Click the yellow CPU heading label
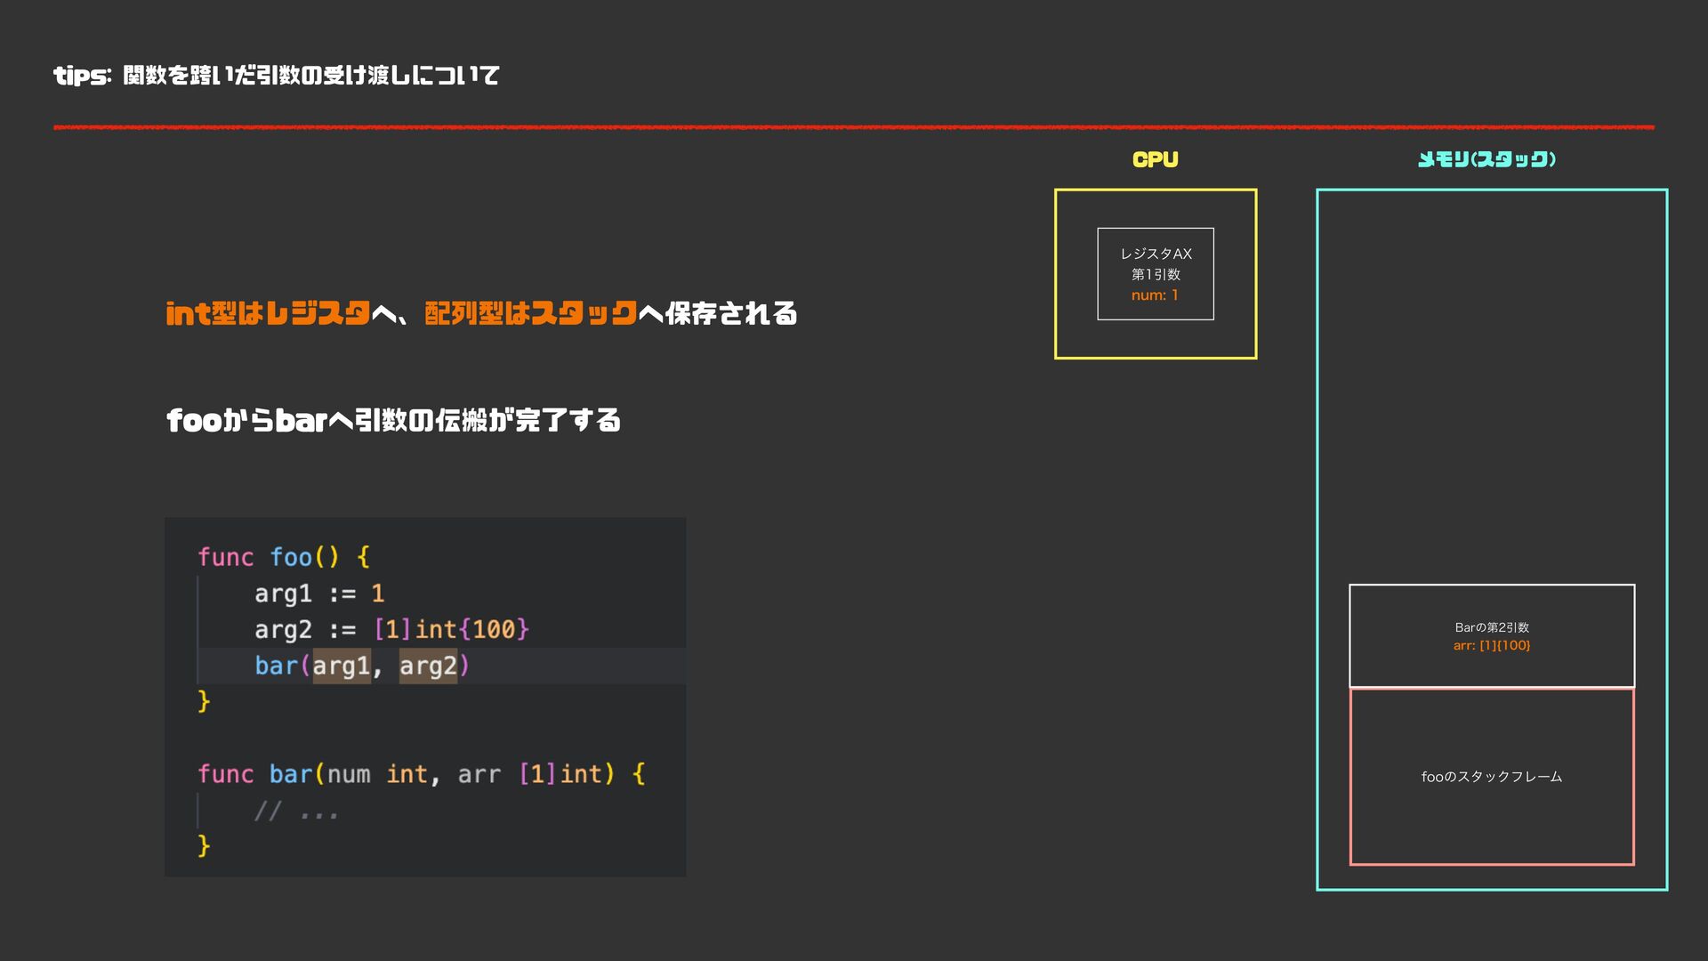Viewport: 1708px width, 961px height. click(x=1155, y=159)
